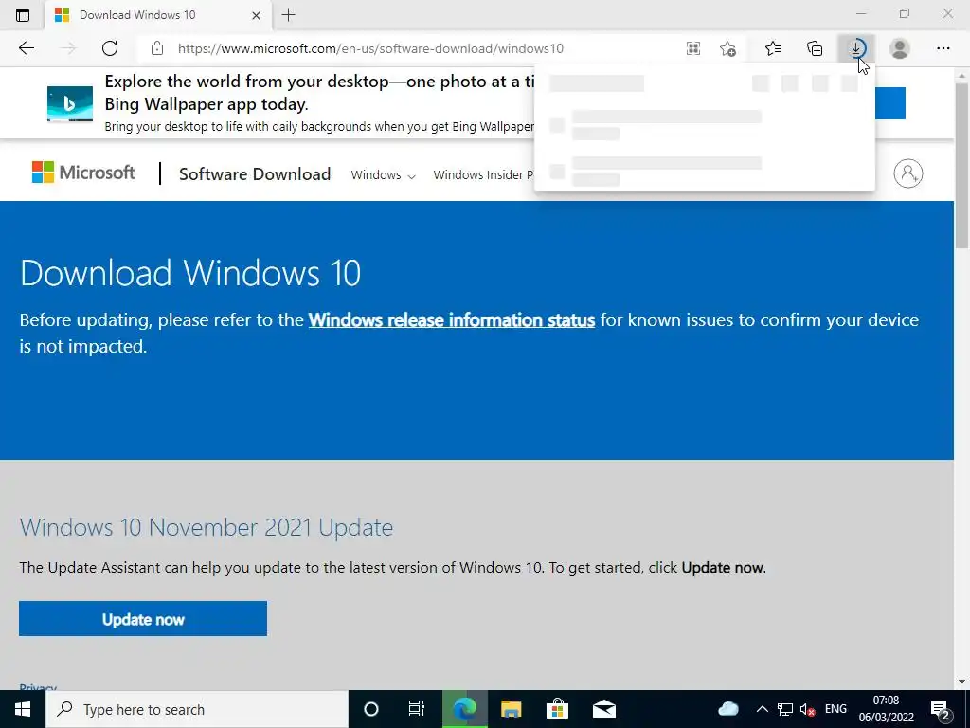Screen dimensions: 970x728
Task: Open the apps QR grid icon in address bar
Action: [x=692, y=48]
